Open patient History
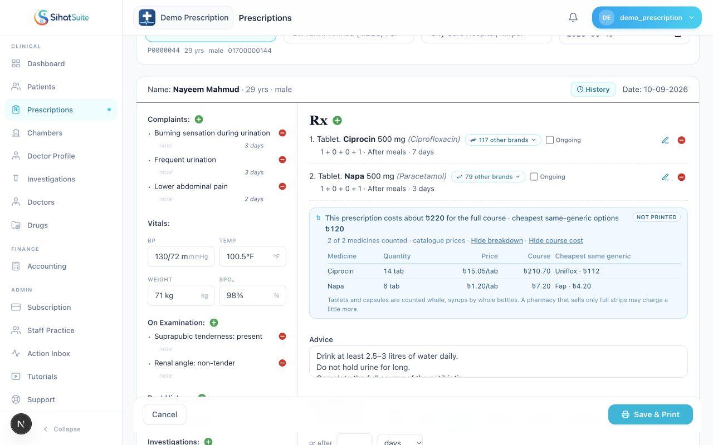The height and width of the screenshot is (445, 713). 593,89
